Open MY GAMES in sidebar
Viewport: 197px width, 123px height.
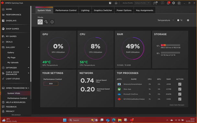tap(11, 36)
